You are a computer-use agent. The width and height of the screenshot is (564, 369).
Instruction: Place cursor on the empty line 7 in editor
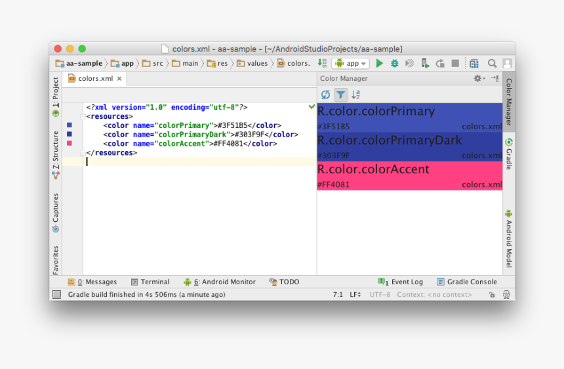[x=199, y=162]
